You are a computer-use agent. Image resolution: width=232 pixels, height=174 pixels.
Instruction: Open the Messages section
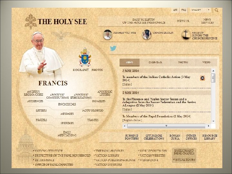point(67,114)
